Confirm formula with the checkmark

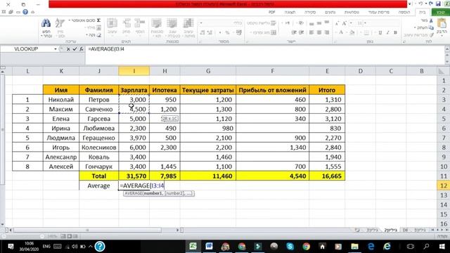(x=75, y=49)
